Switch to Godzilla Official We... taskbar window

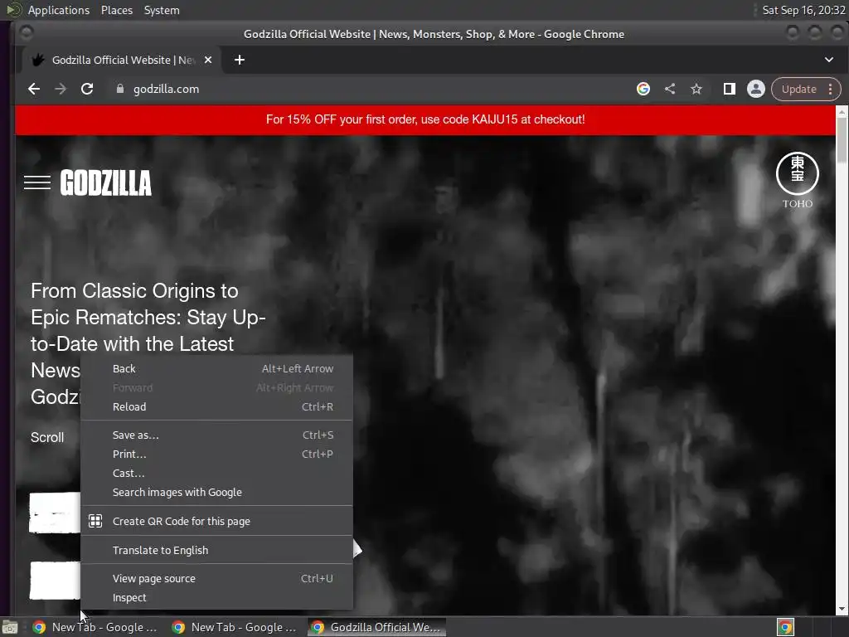coord(377,627)
